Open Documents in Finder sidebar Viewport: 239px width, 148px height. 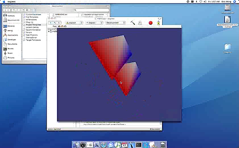pos(10,44)
